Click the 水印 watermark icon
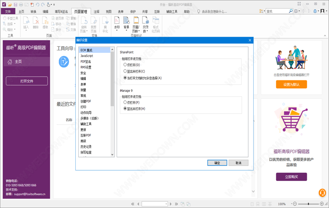This screenshot has width=329, height=208. coord(117,20)
